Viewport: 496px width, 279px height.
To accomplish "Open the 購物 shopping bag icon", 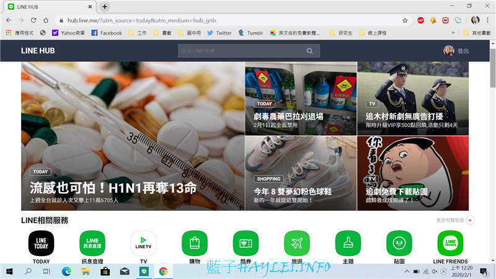I will [x=195, y=243].
